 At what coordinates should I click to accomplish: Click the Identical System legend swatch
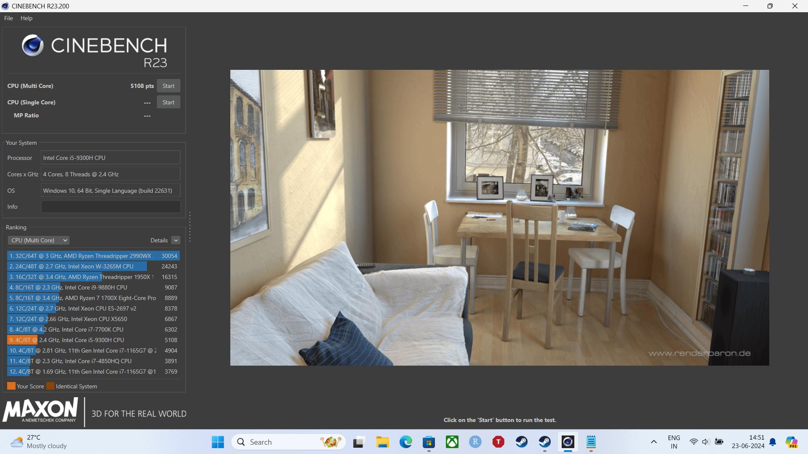click(51, 386)
